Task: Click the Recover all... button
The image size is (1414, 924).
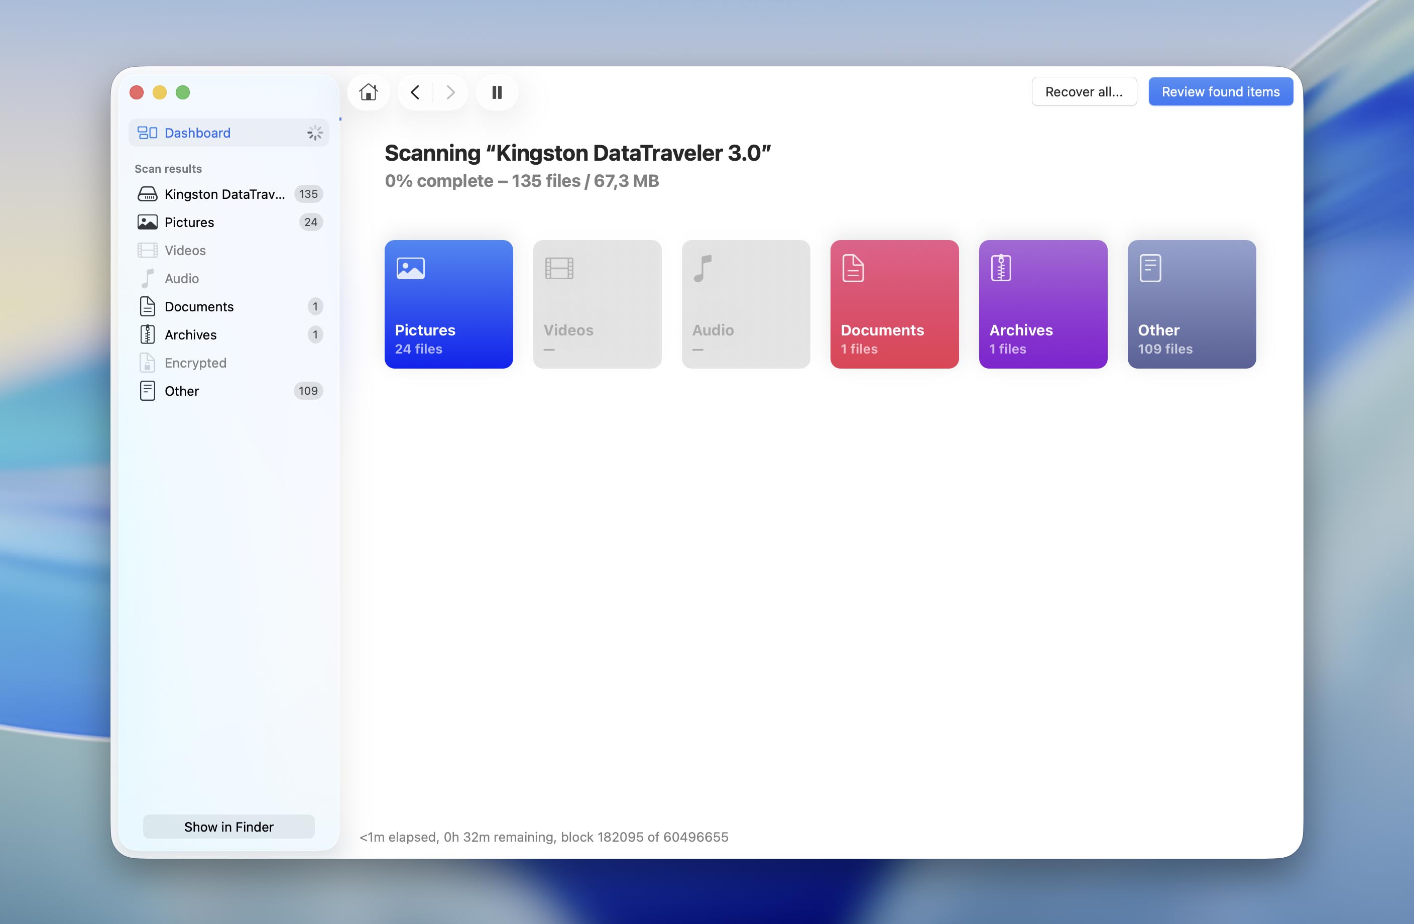Action: [1084, 91]
